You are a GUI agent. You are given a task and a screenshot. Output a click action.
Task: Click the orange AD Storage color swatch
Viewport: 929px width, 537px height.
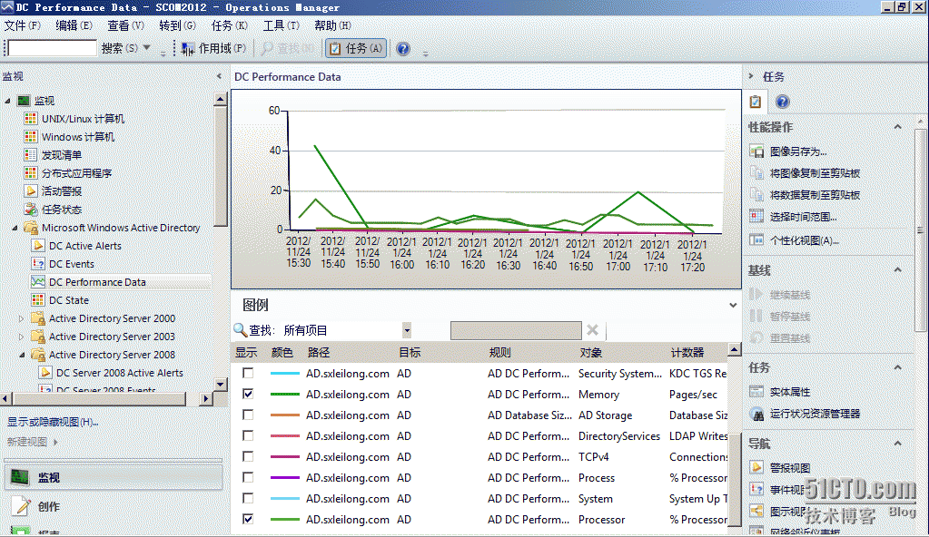coord(285,415)
